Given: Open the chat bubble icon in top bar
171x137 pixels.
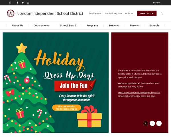Looking at the screenshot, I should [10, 3].
